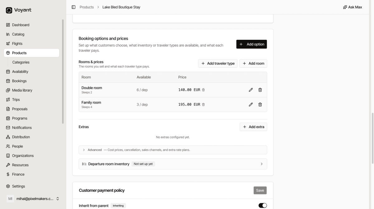Delete the Family room row
Image resolution: width=374 pixels, height=209 pixels.
point(260,104)
